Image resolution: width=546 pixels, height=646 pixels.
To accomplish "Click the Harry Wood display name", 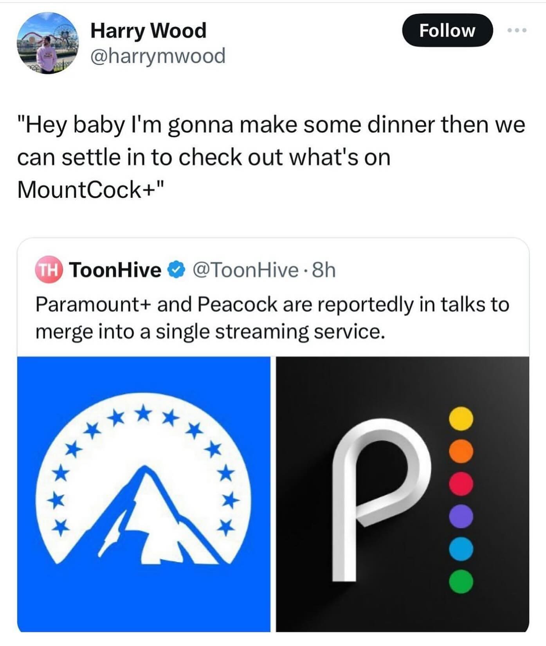I will click(148, 31).
